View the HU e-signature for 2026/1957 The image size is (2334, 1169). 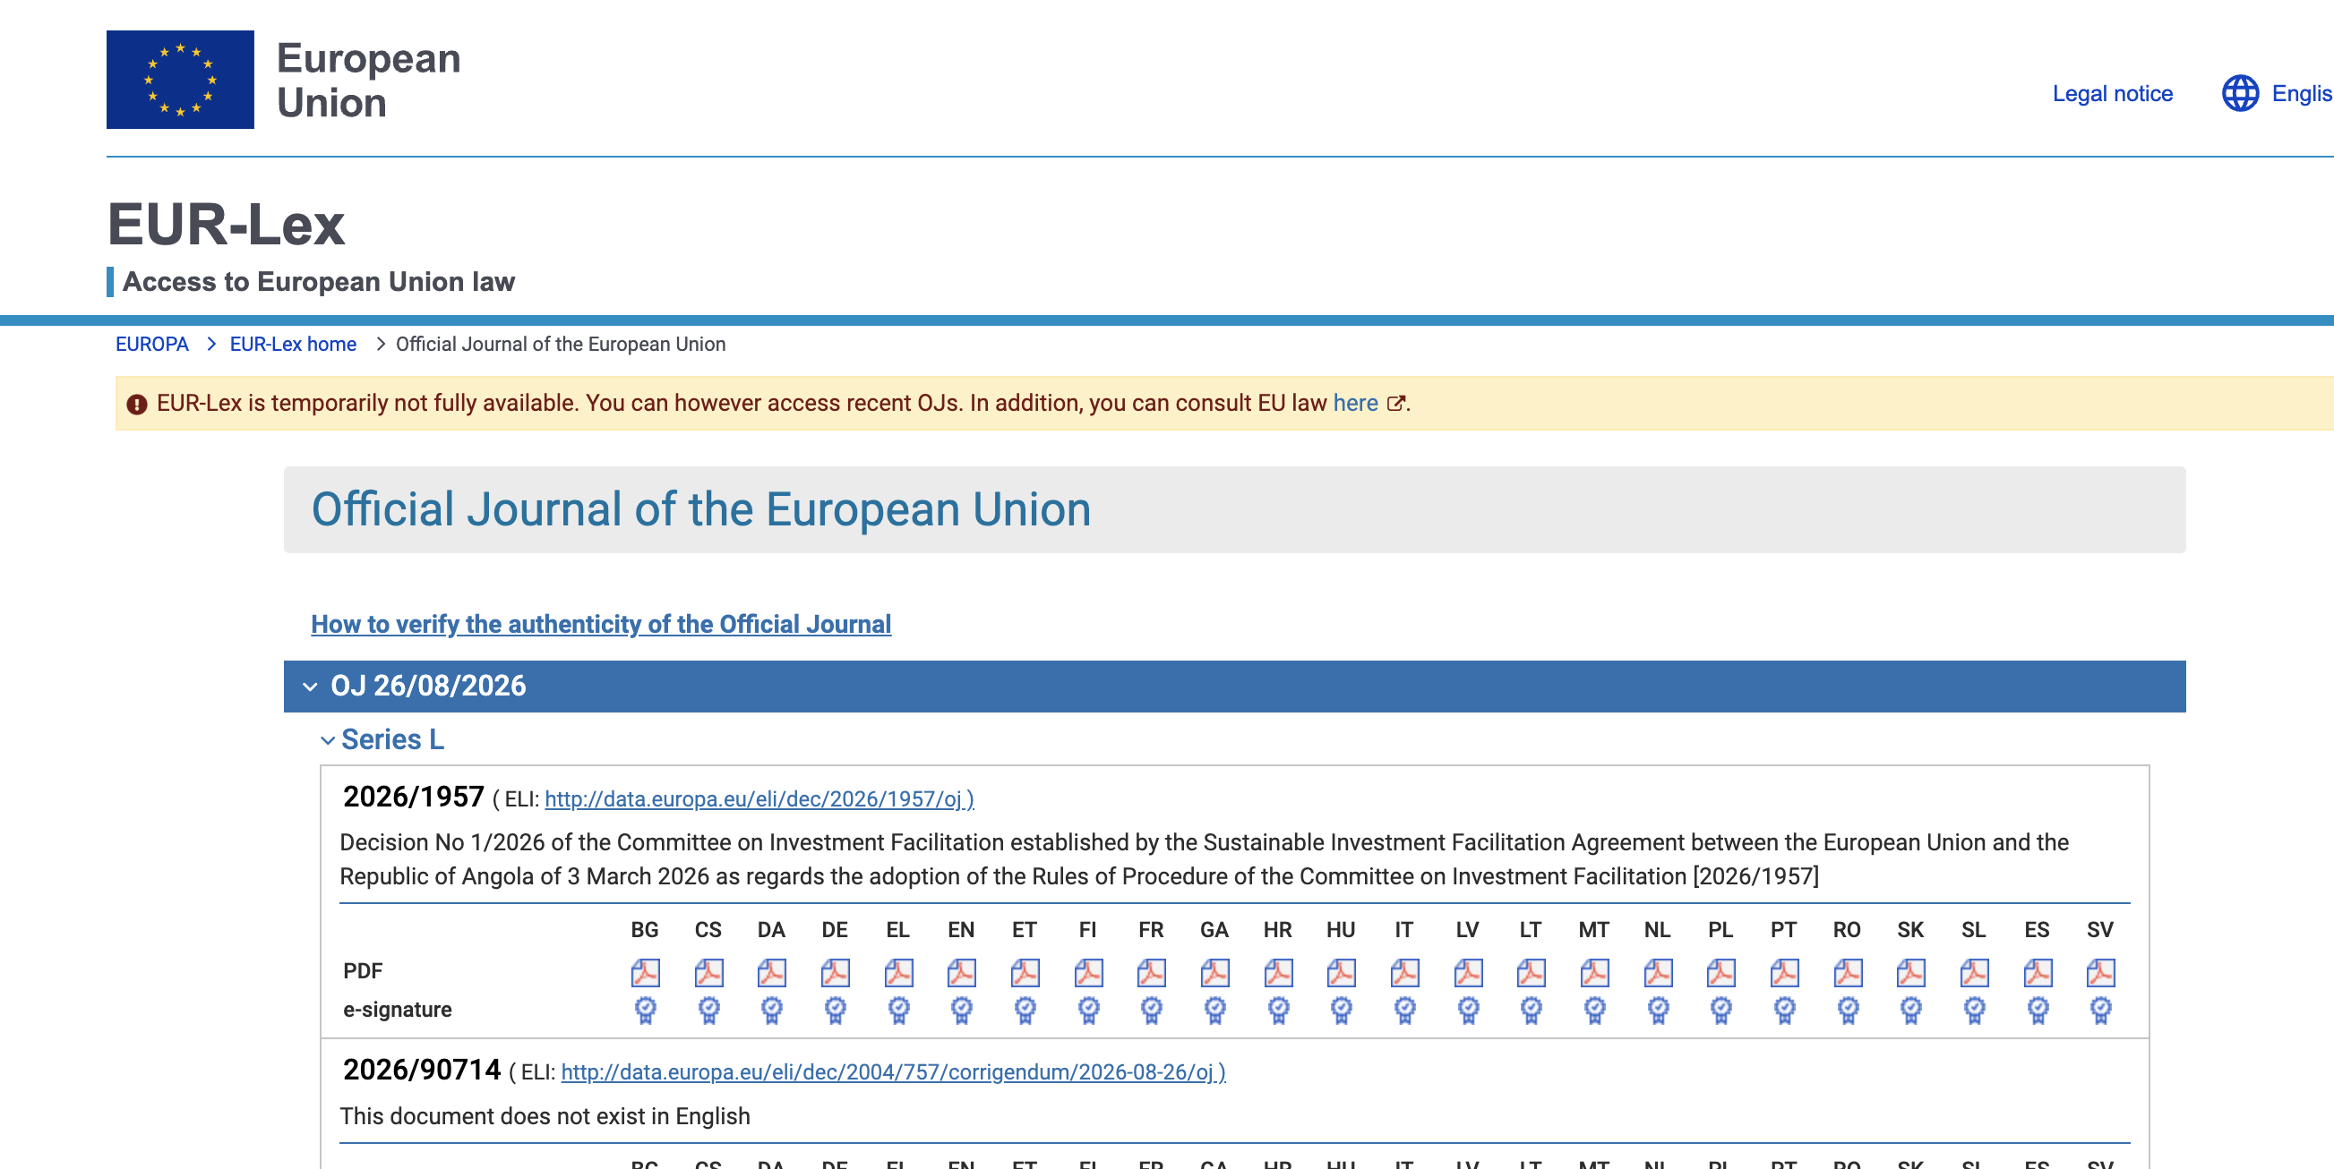pos(1341,1010)
